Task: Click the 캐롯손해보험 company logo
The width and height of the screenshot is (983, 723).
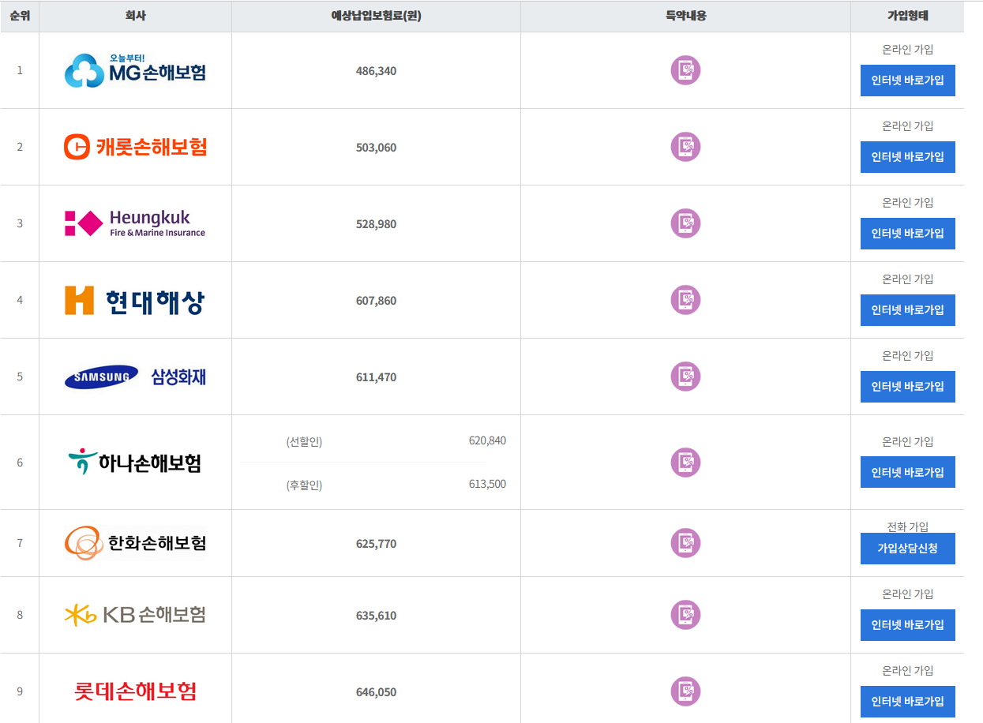Action: (135, 147)
